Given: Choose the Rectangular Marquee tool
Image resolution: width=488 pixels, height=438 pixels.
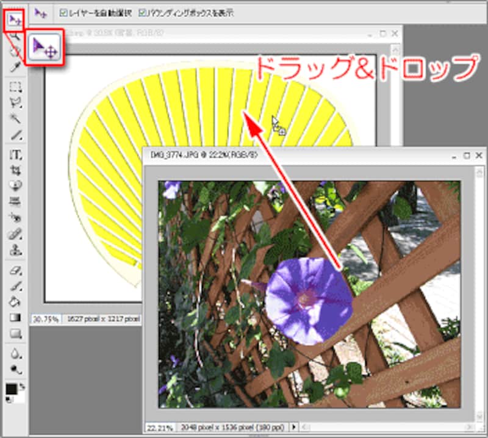Looking at the screenshot, I should coord(15,87).
